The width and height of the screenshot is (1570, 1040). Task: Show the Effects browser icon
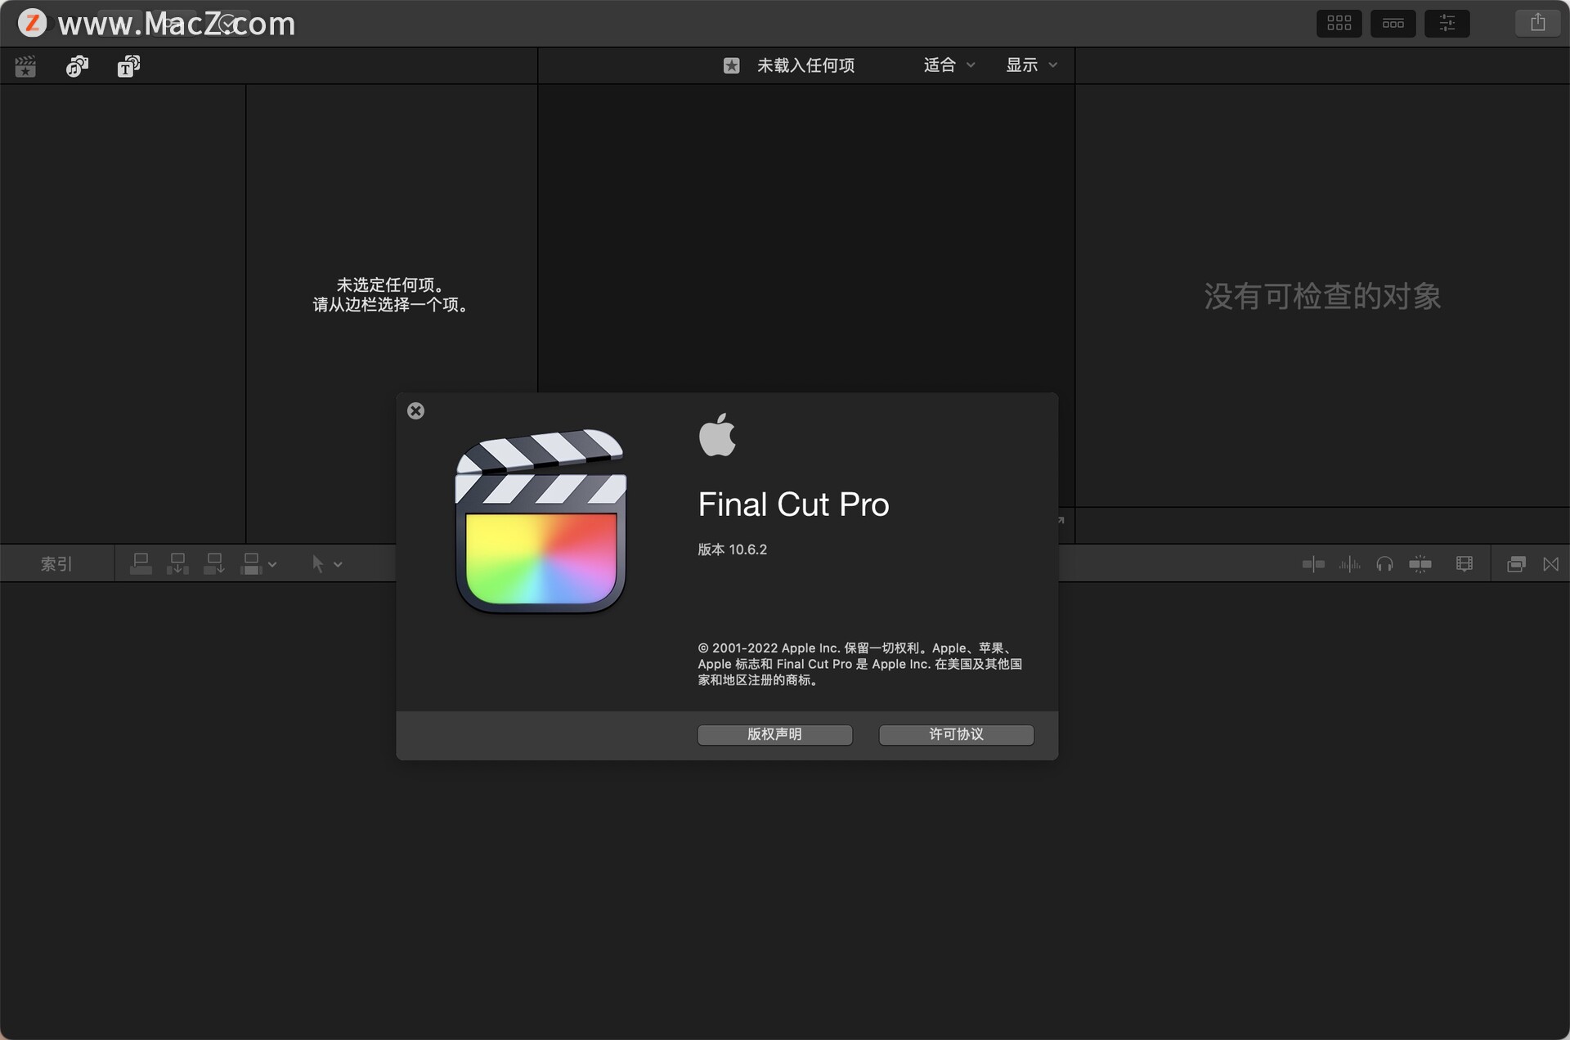pos(1516,564)
